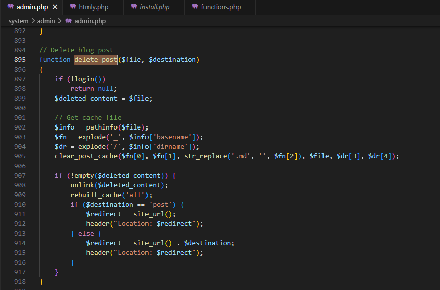
Task: Click the rebuilt_cache('all') function call
Action: (111, 195)
